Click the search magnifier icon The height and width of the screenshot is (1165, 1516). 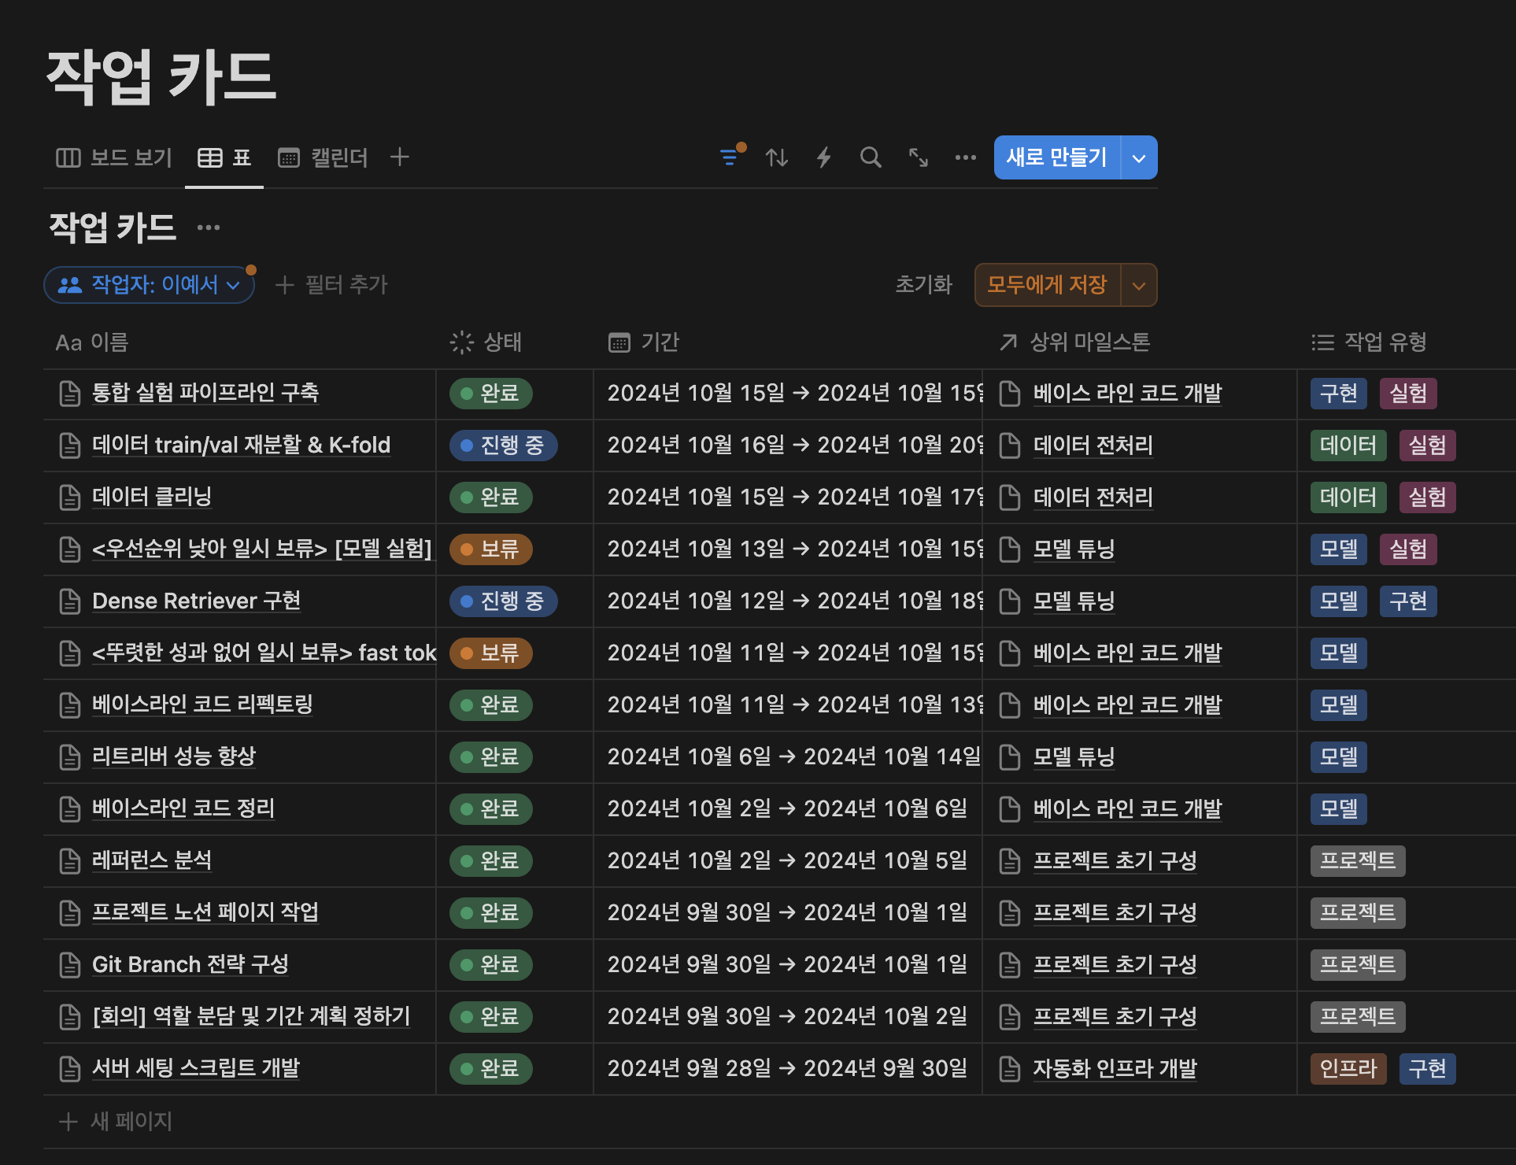(871, 157)
